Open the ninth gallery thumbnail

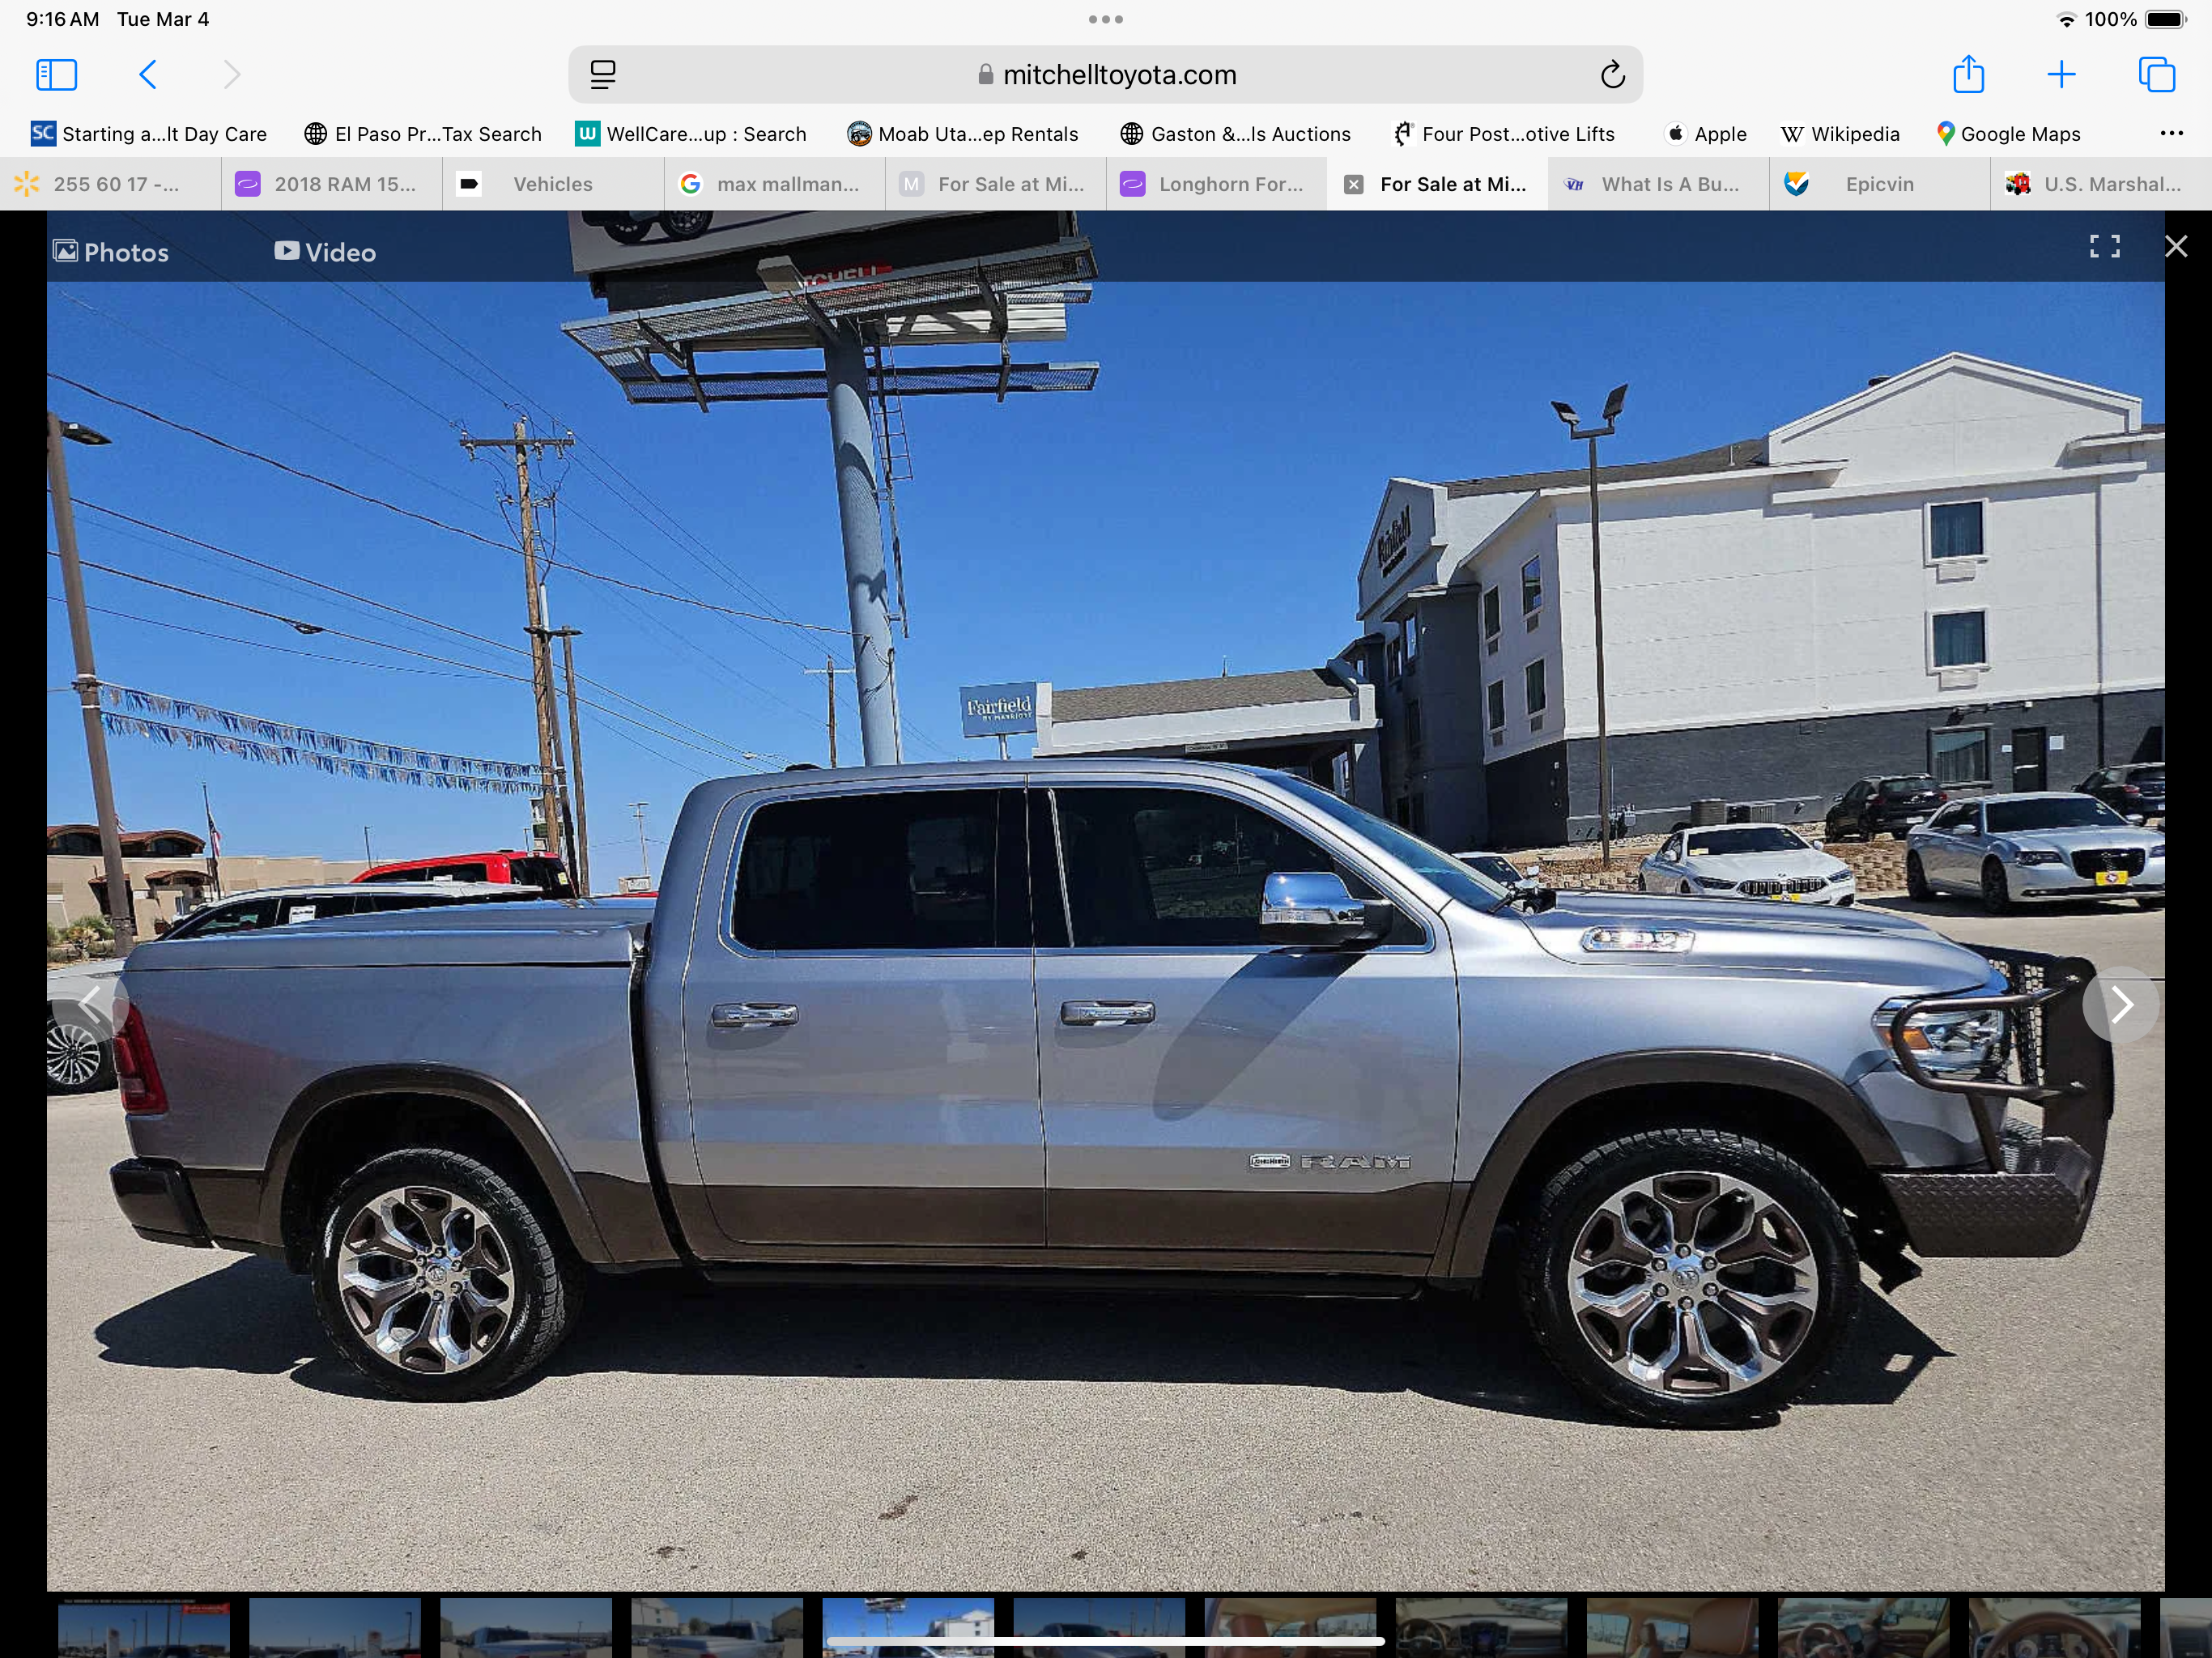click(1672, 1628)
